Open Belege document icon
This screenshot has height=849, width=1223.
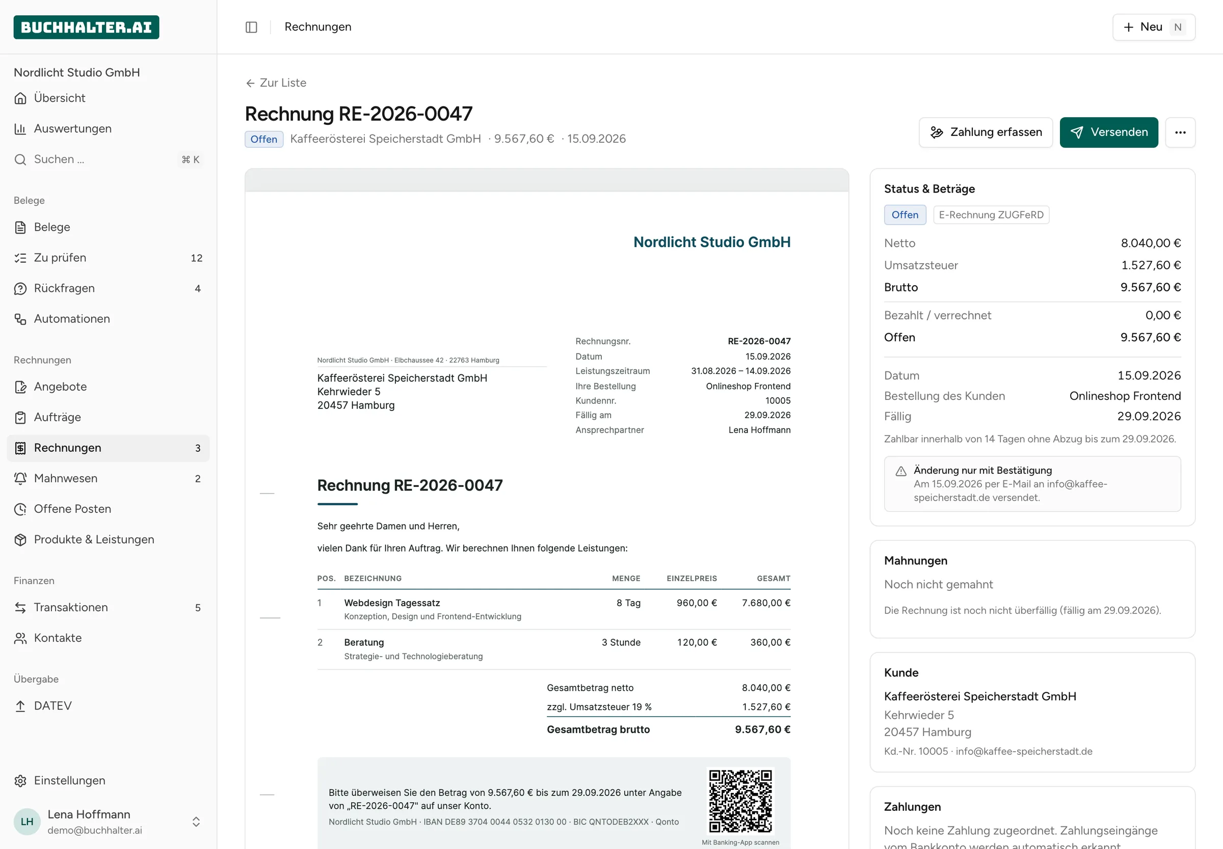click(20, 228)
